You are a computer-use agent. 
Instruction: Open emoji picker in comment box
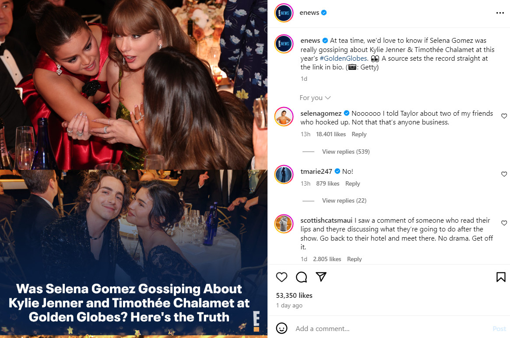coord(282,328)
